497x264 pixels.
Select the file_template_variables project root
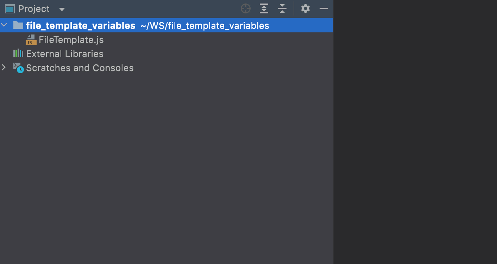point(80,25)
